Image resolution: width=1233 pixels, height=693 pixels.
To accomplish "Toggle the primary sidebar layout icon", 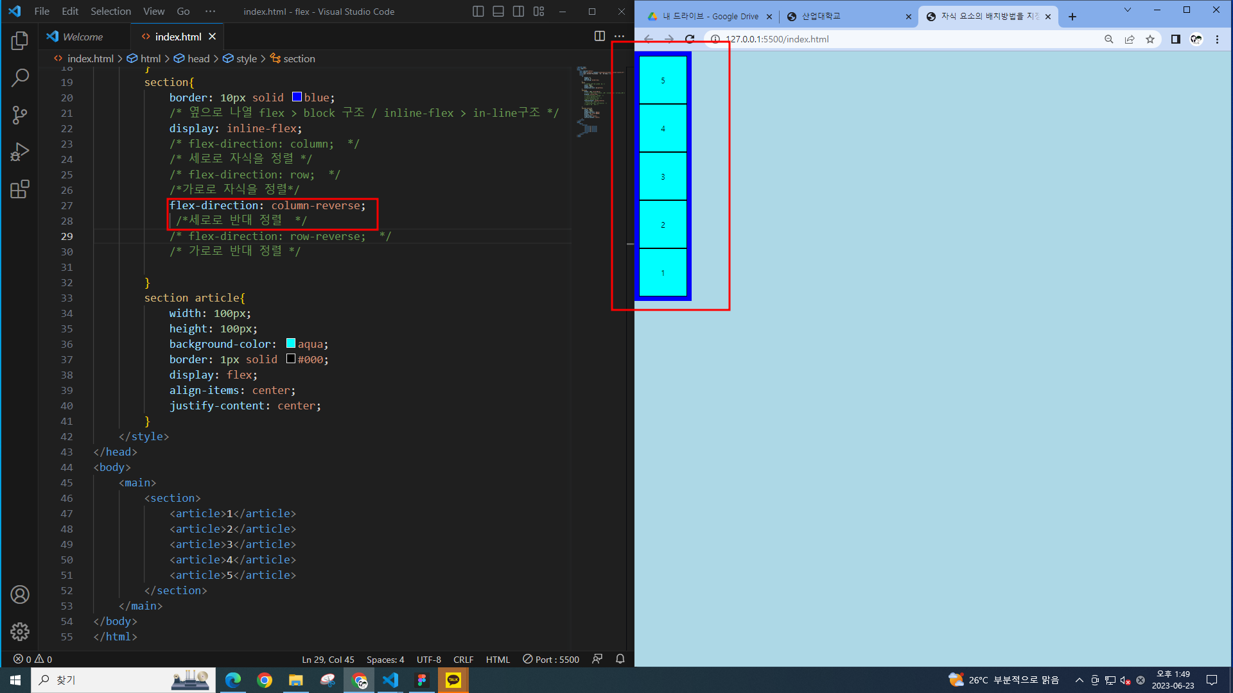I will pos(478,12).
